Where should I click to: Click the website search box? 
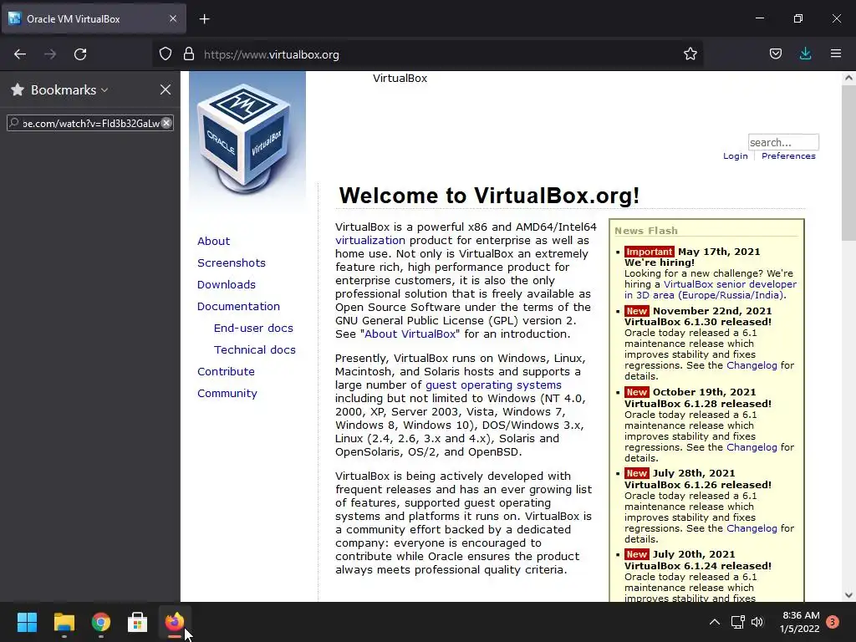click(x=783, y=142)
